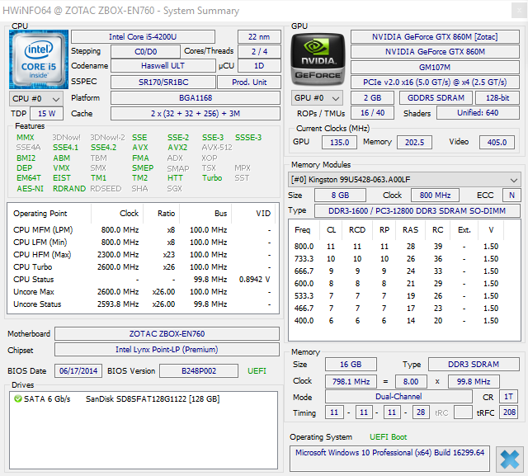Image resolution: width=528 pixels, height=476 pixels.
Task: Open the GPU #0 selector dropdown
Action: coord(317,98)
